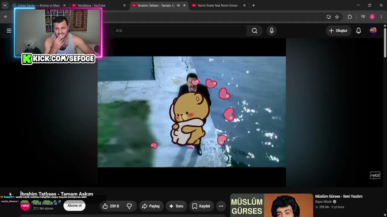Like the video with 209 B likes
This screenshot has width=387, height=217.
(x=111, y=206)
